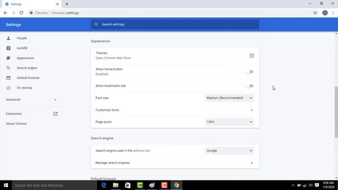Click in the Search settings field
The height and width of the screenshot is (190, 338).
coord(175,24)
